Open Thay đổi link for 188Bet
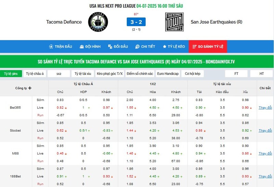Image resolution: width=274 pixels, height=187 pixels. [265, 176]
